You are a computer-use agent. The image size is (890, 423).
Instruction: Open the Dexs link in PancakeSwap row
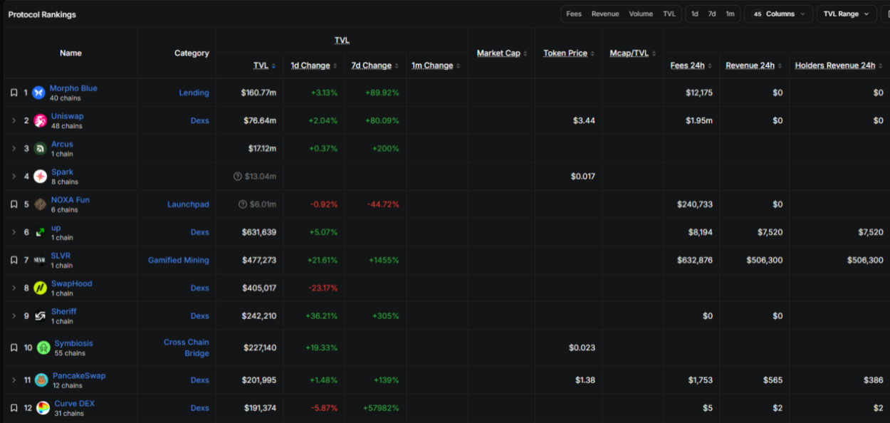(200, 380)
